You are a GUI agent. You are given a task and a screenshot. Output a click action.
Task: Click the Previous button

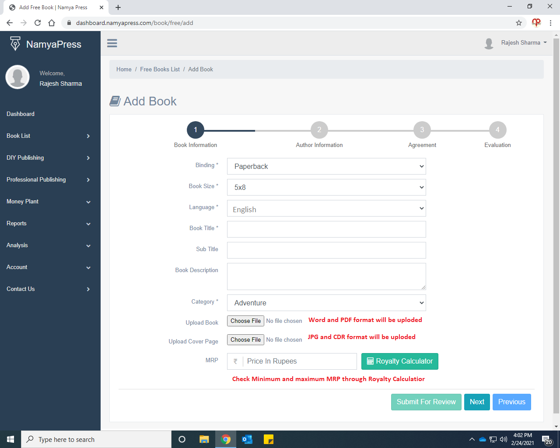[x=512, y=402]
